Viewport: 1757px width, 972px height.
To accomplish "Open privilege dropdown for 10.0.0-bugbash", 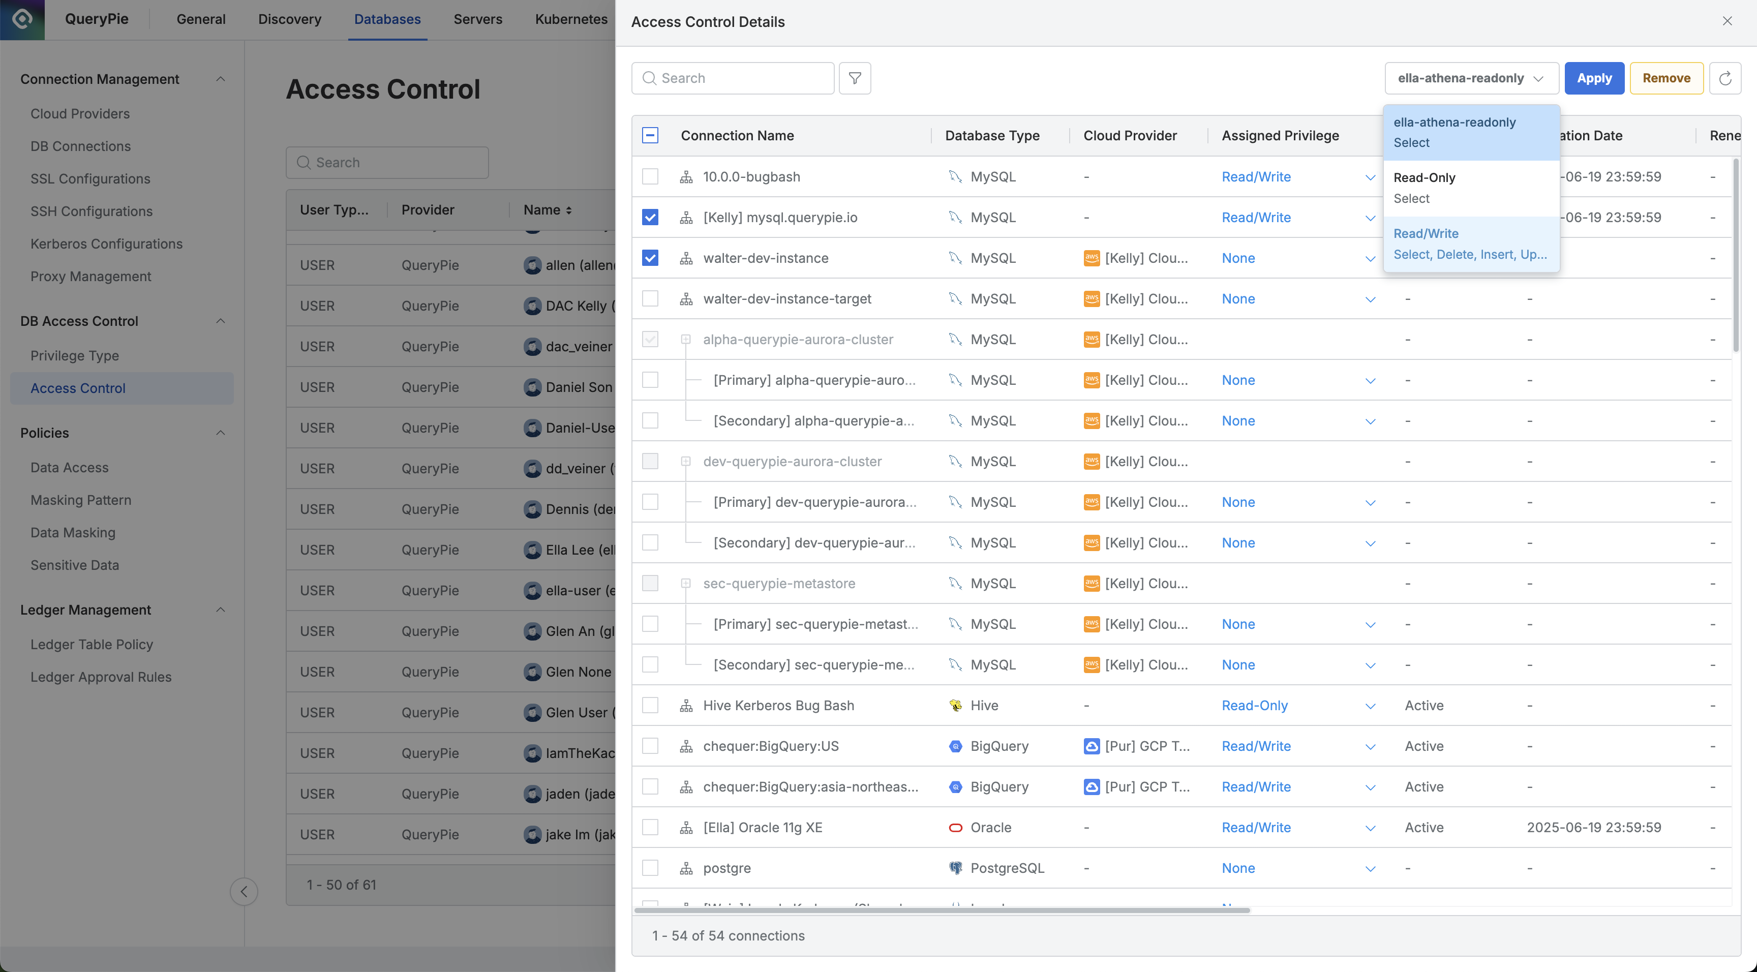I will tap(1370, 177).
